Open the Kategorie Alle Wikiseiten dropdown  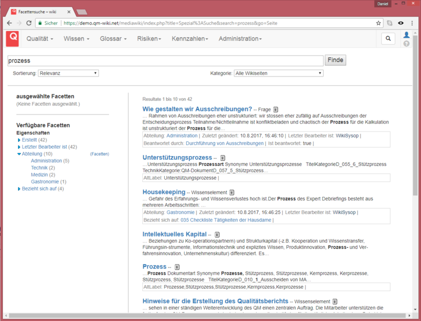point(278,73)
